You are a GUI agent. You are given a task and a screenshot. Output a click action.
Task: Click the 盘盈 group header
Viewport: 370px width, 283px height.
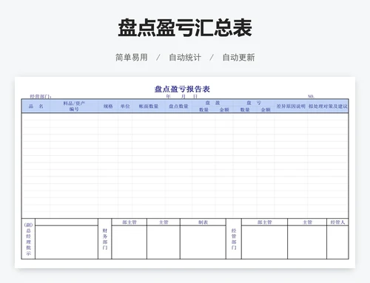[212, 103]
